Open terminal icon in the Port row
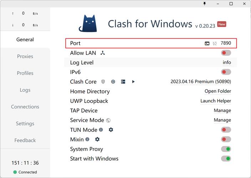Viewport: 251px width, 178px height. [207, 43]
